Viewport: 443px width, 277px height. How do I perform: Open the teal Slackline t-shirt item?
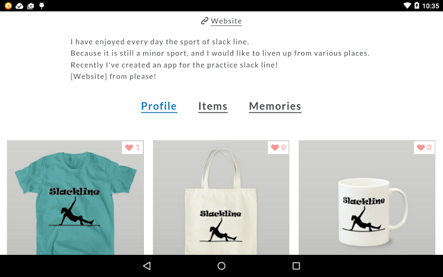(x=75, y=198)
